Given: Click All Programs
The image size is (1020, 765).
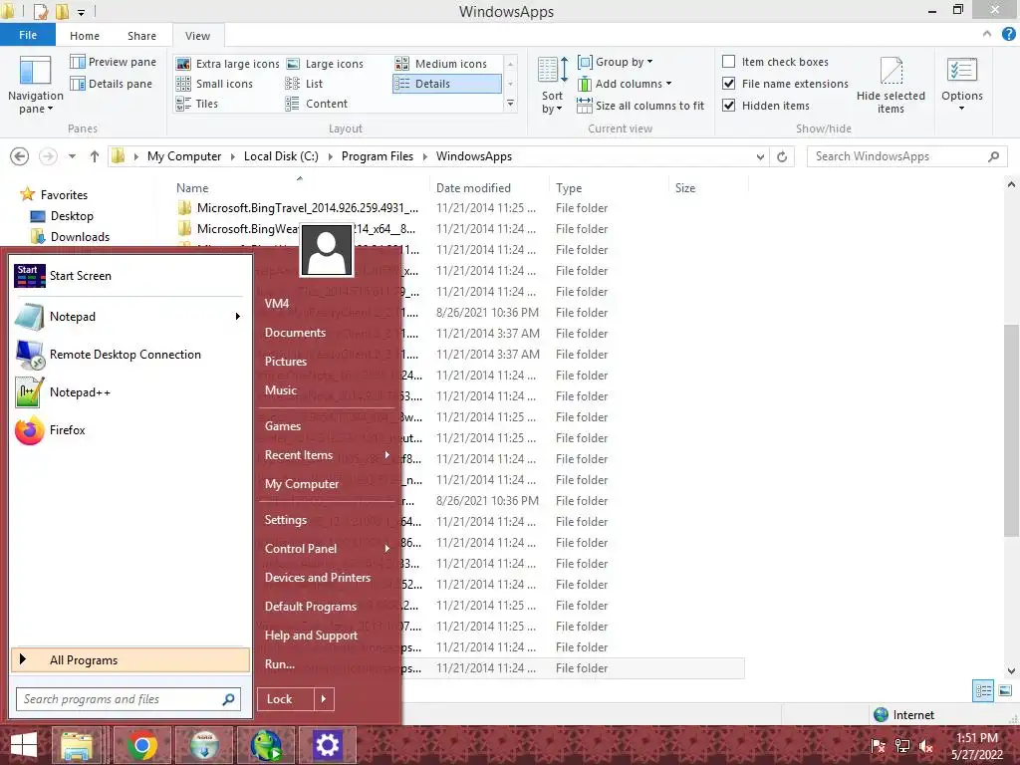Looking at the screenshot, I should tap(130, 660).
